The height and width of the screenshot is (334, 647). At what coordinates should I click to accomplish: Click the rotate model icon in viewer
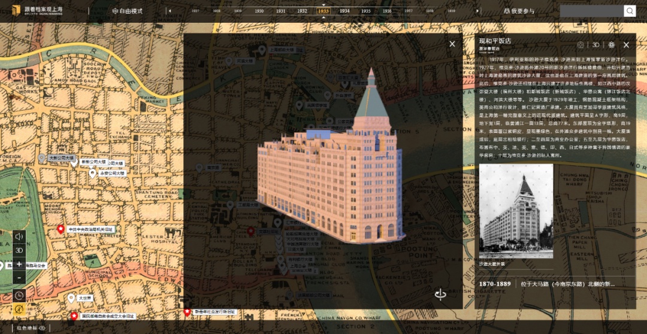[x=440, y=294]
